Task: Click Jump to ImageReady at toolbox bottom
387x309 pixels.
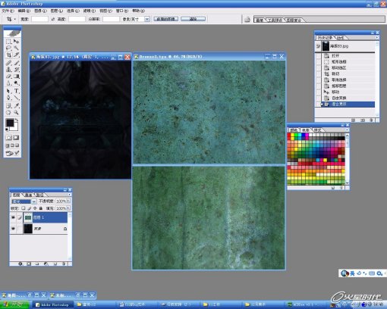Action: pyautogui.click(x=12, y=153)
